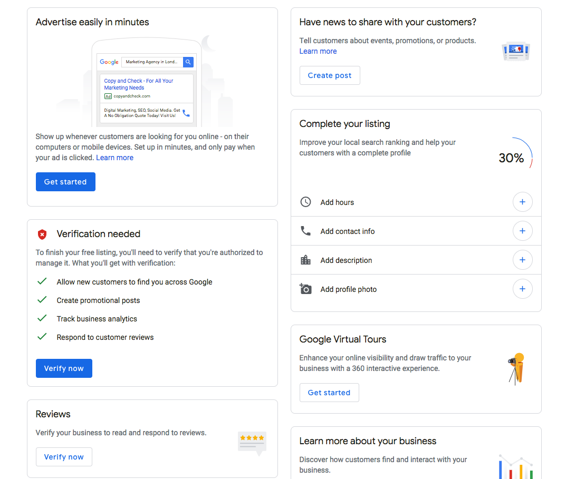The image size is (585, 479).
Task: Click the Advertise easily in minutes heading
Action: coord(92,22)
